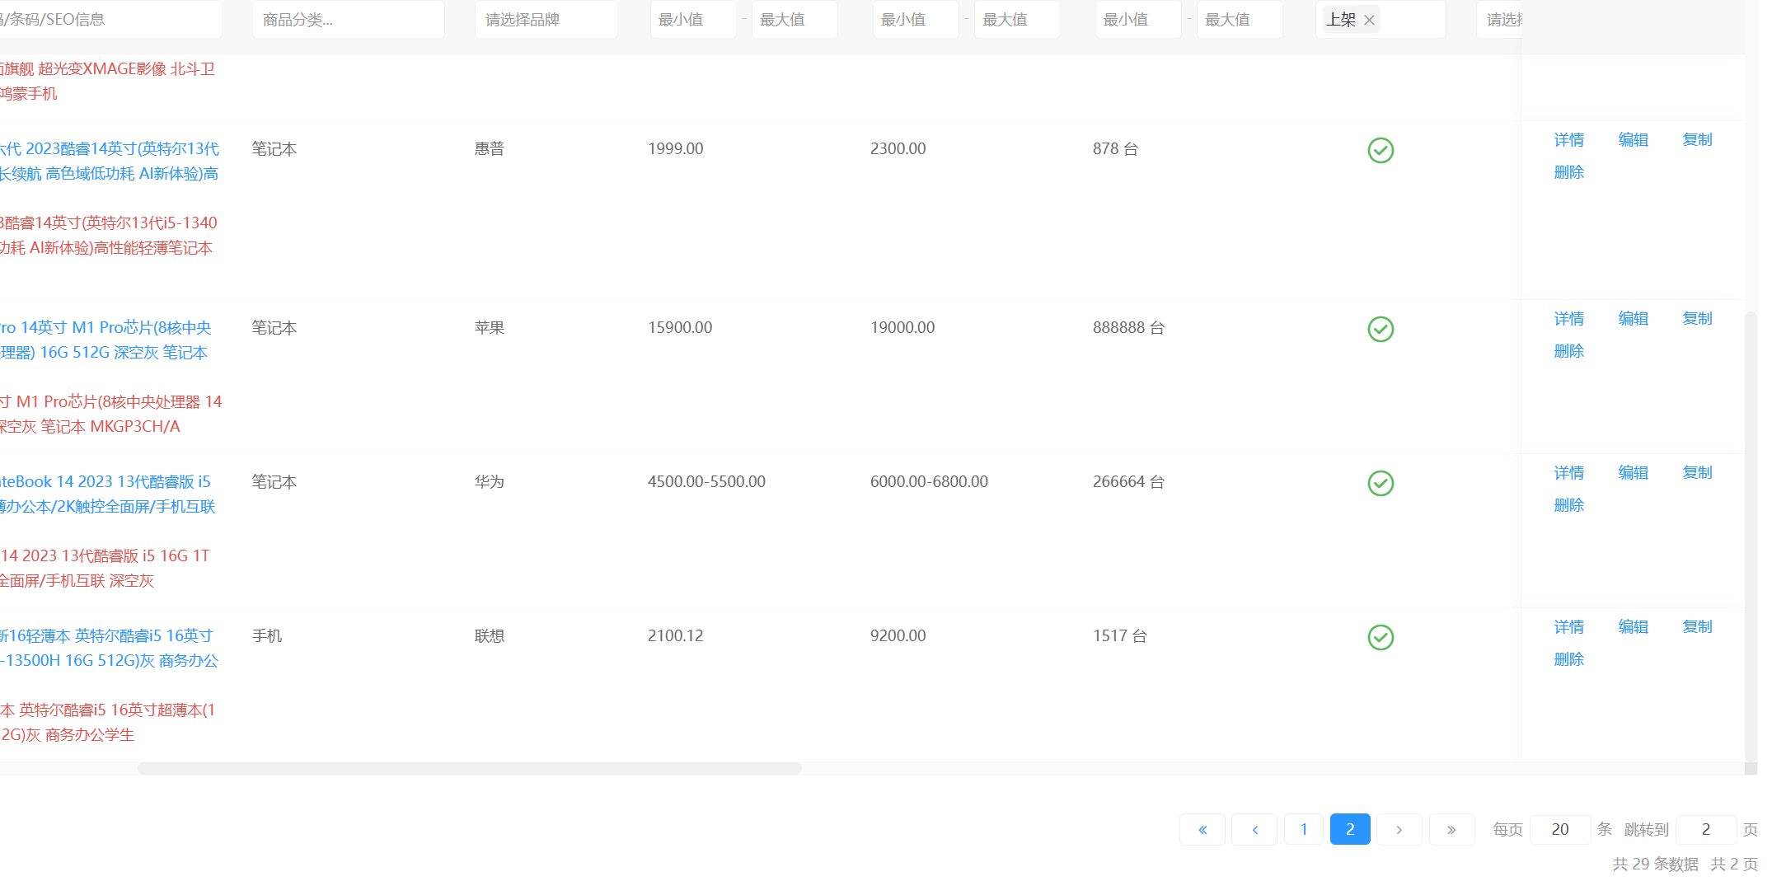Go to first page double-arrow icon

[1202, 829]
